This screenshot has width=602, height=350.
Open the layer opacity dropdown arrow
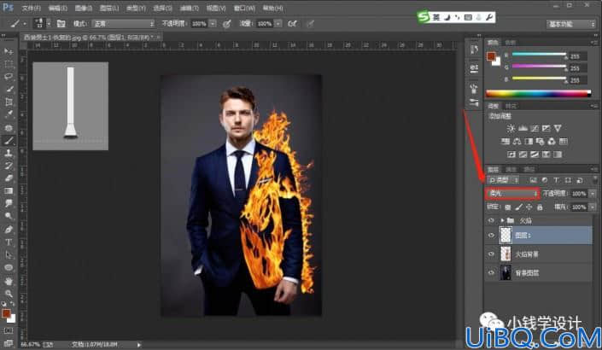pyautogui.click(x=592, y=194)
